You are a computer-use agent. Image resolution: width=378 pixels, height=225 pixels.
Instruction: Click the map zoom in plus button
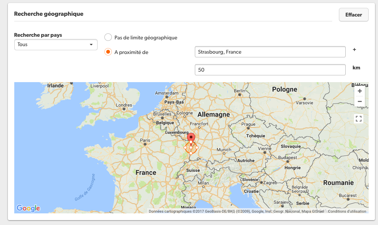pos(360,91)
